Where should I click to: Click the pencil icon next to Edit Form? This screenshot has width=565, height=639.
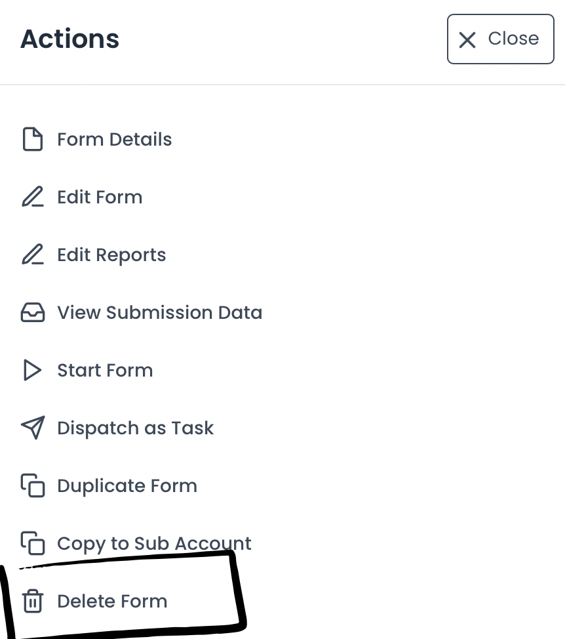[33, 197]
